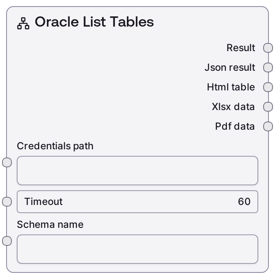Screen dimensions: 275x279
Task: Click the Timeout input socket
Action: [x=7, y=202]
